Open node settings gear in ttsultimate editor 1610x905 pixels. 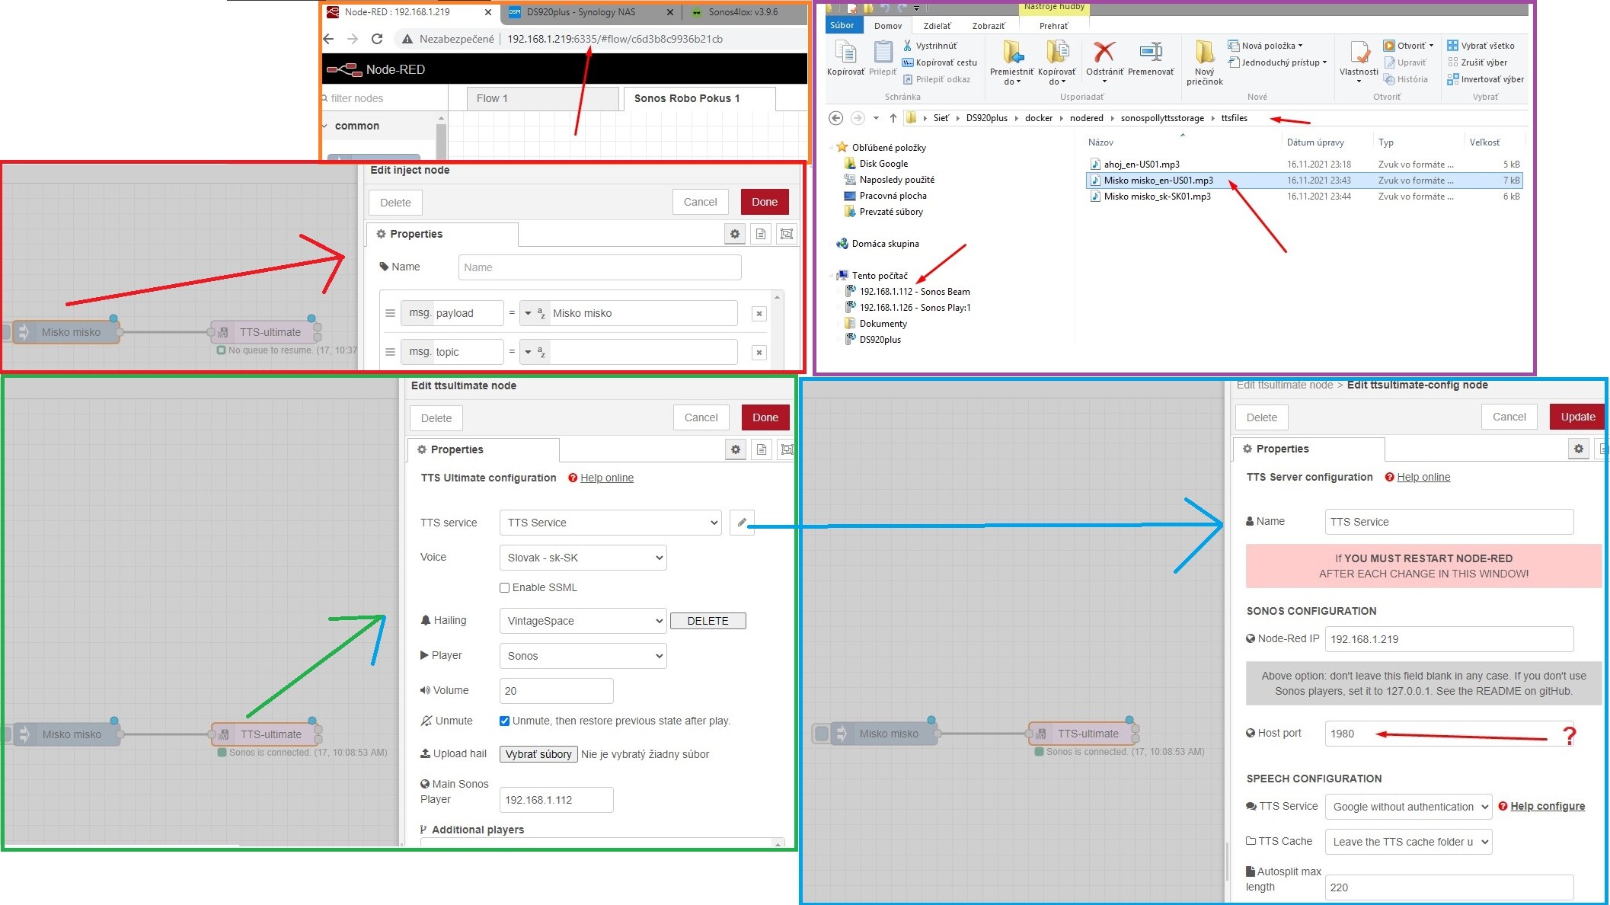tap(736, 449)
